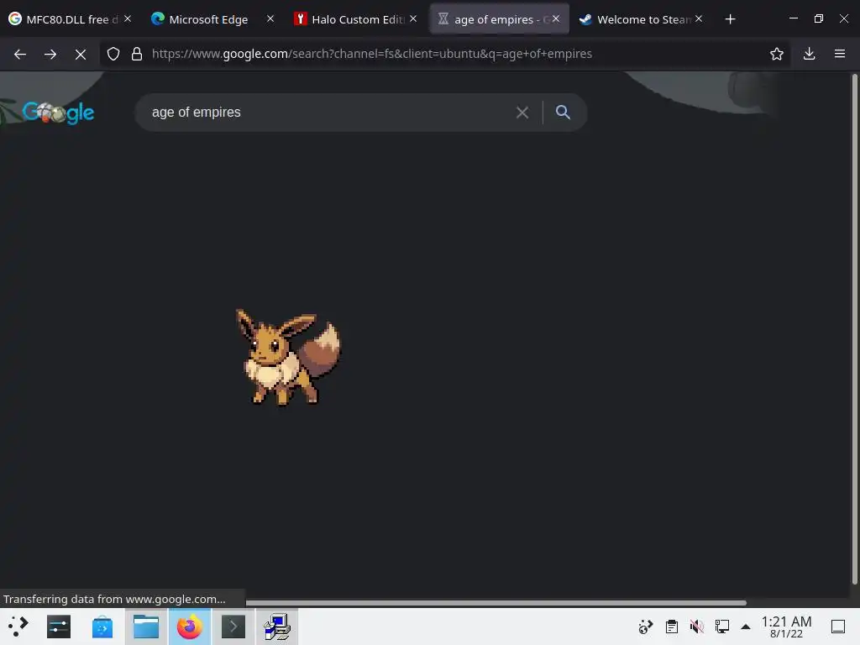Open a new browser tab
The height and width of the screenshot is (645, 860).
click(x=730, y=19)
